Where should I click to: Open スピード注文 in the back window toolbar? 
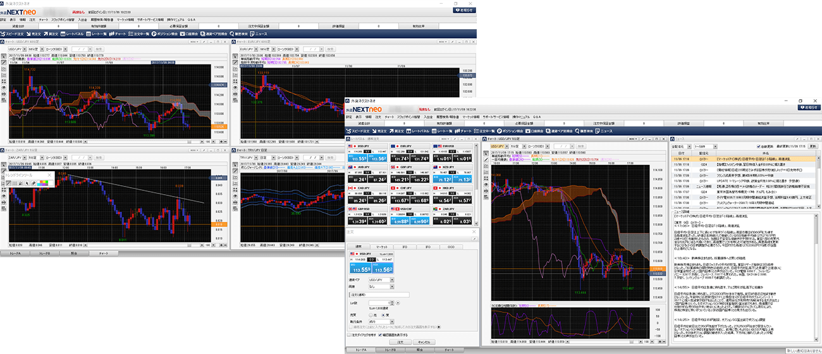[12, 34]
